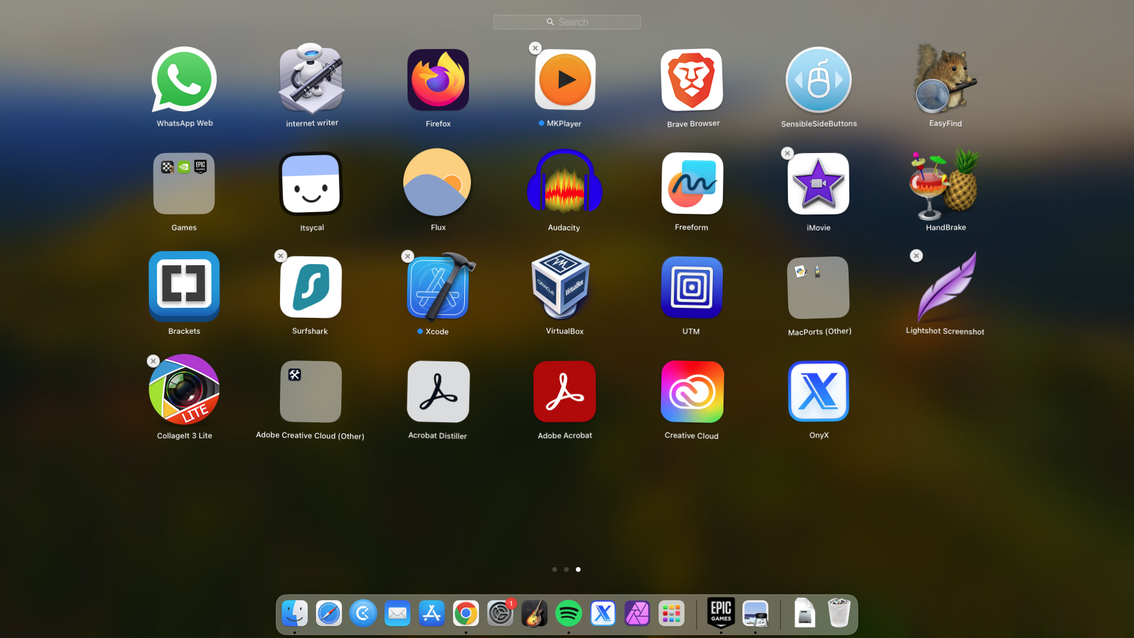Click the Launchpad Search field
The width and height of the screenshot is (1134, 638).
566,22
